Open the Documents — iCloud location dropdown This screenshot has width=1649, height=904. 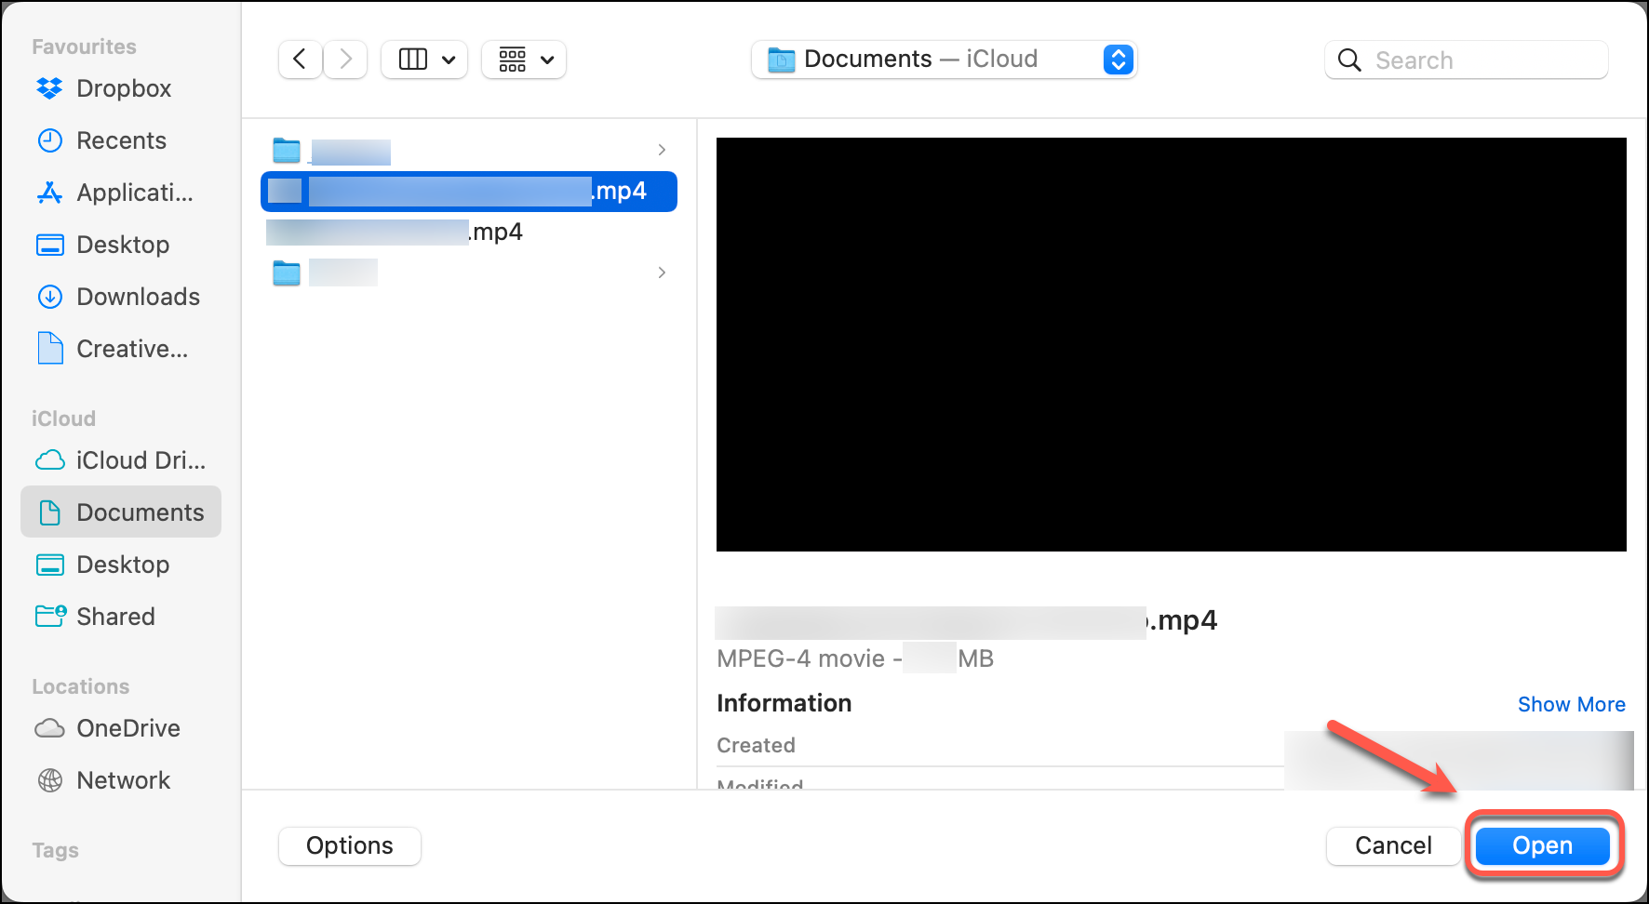944,59
